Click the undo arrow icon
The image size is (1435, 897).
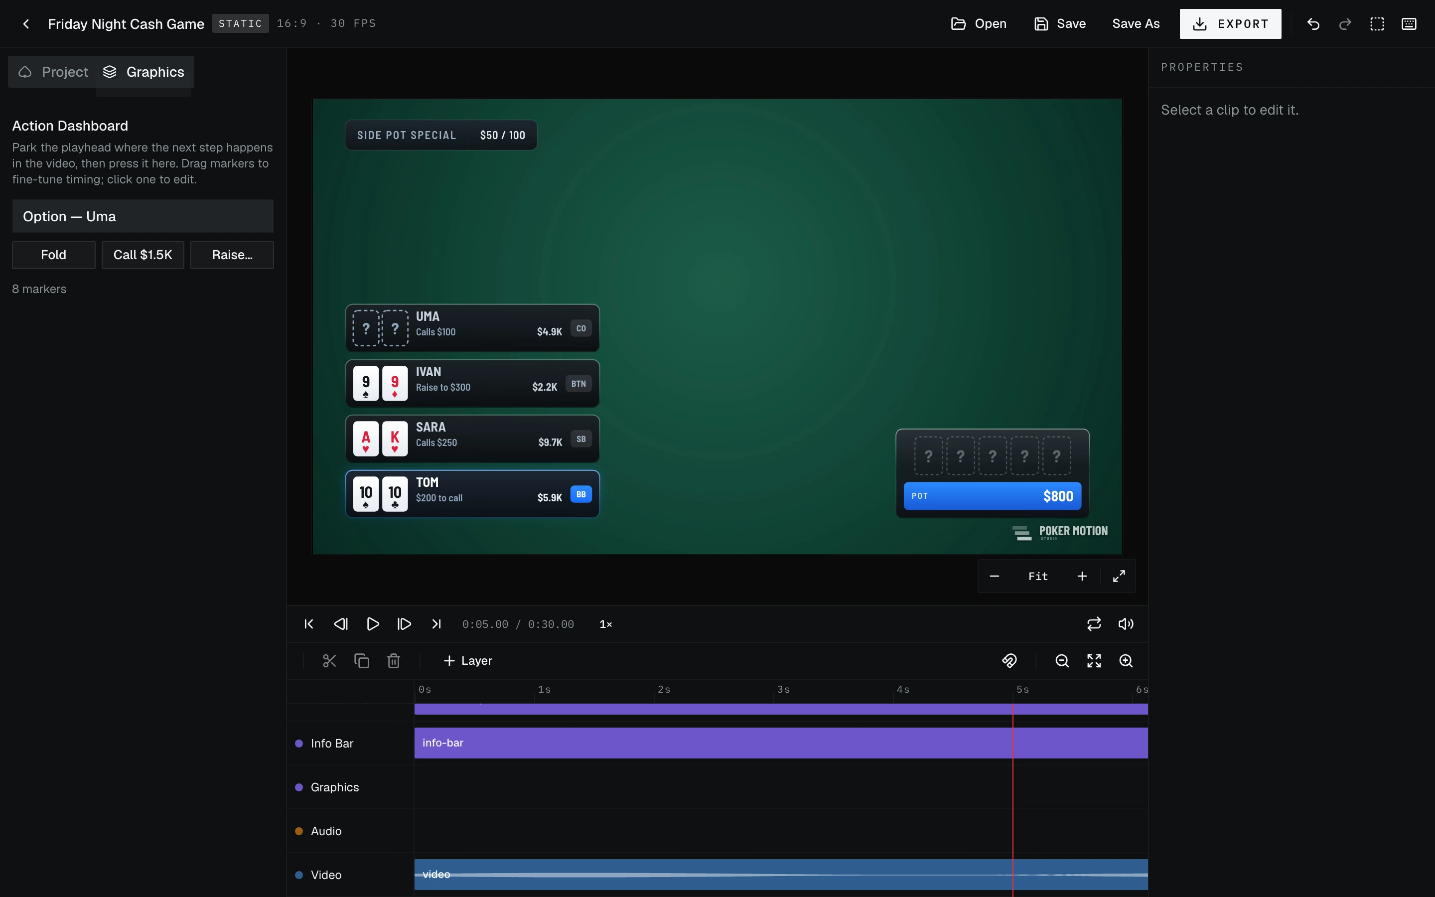pyautogui.click(x=1313, y=24)
